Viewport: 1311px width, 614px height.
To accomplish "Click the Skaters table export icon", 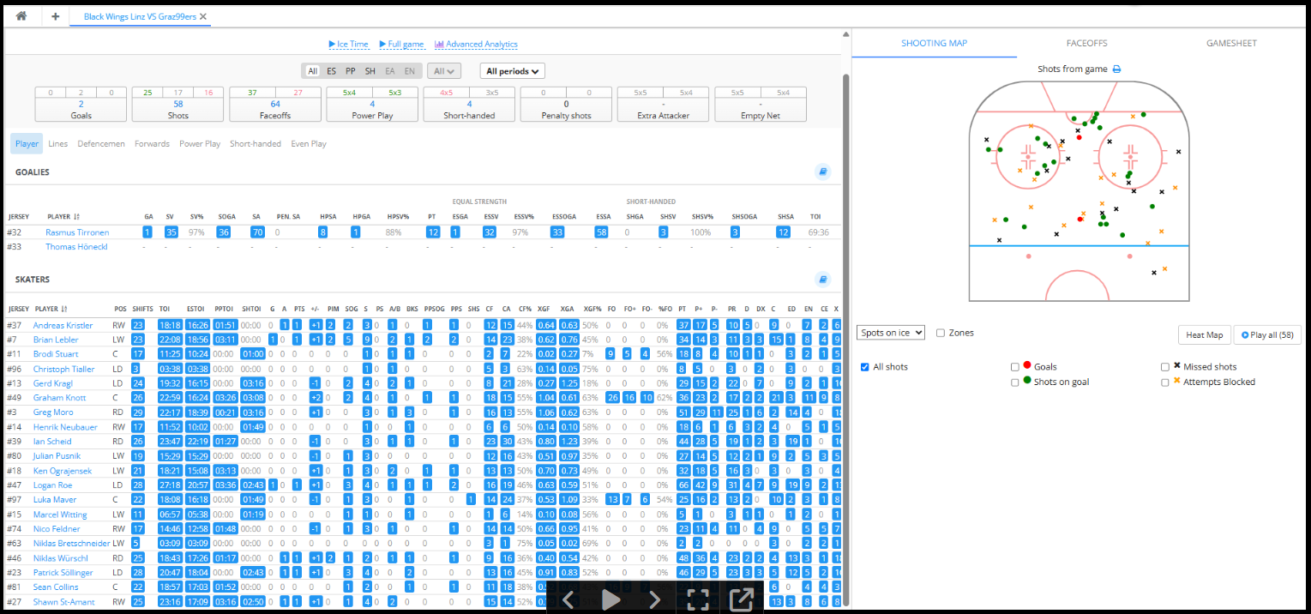I will pyautogui.click(x=822, y=280).
